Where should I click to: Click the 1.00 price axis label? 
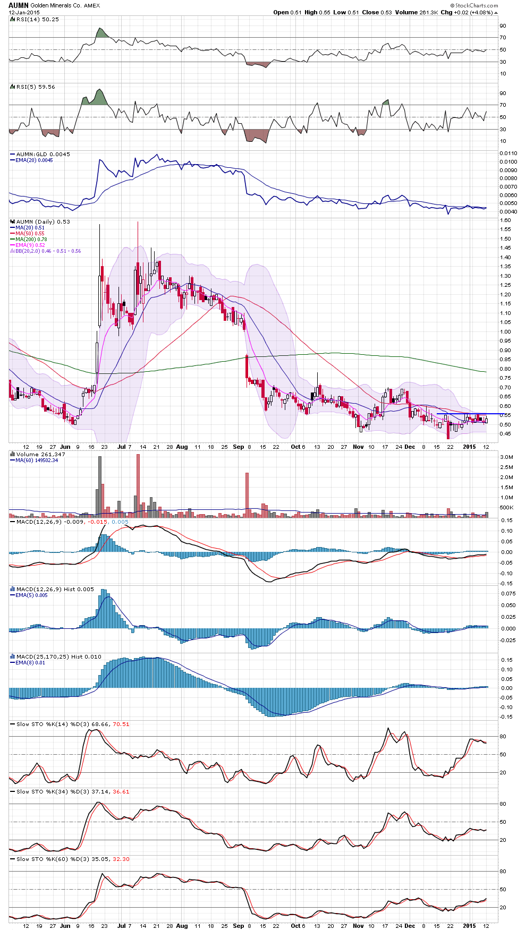point(505,331)
